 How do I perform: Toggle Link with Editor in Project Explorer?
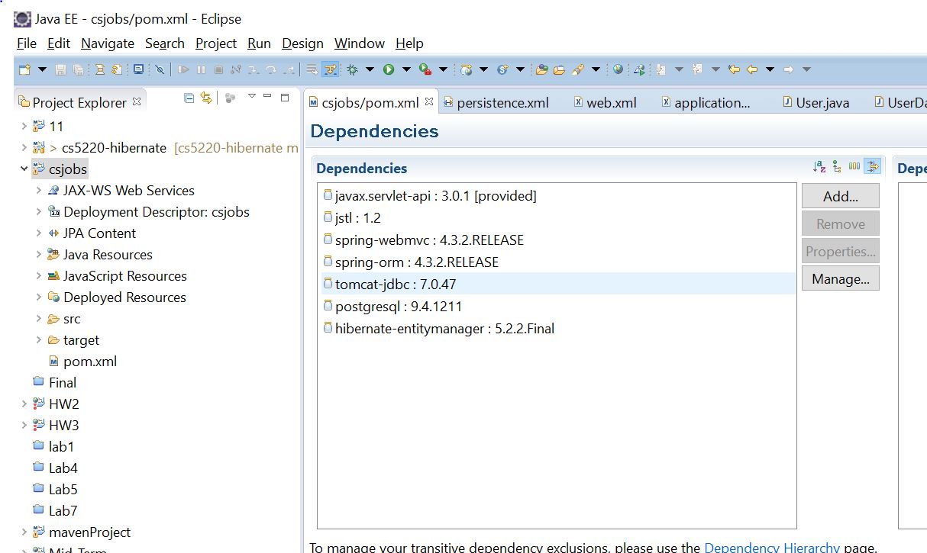pos(206,98)
